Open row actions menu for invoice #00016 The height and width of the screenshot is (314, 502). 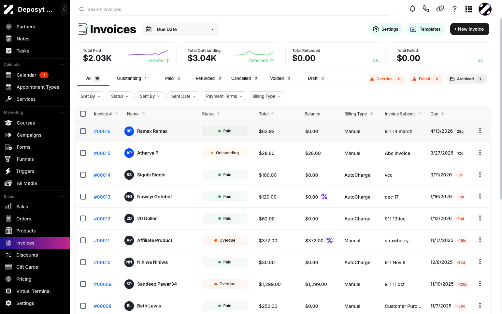pos(480,131)
